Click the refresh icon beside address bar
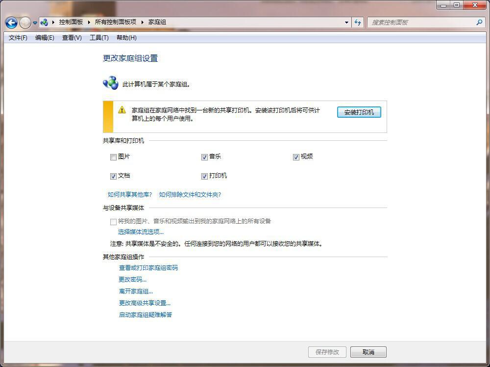This screenshot has height=367, width=490. [x=358, y=23]
